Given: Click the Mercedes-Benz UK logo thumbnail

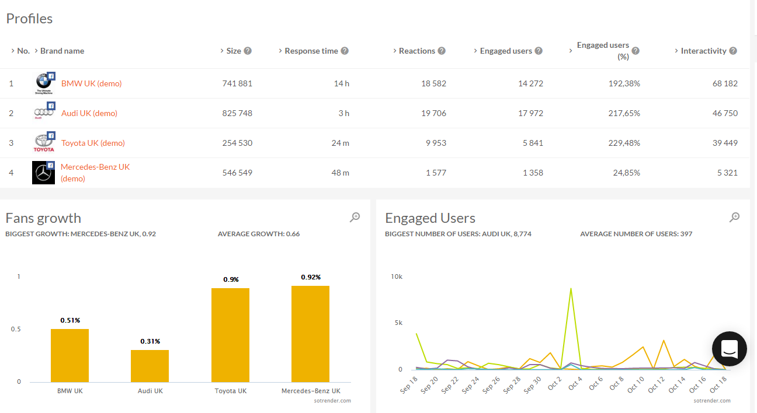Looking at the screenshot, I should [43, 173].
